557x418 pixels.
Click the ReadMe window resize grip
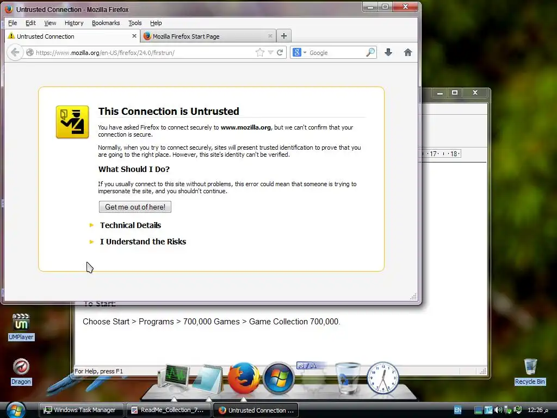pyautogui.click(x=483, y=371)
